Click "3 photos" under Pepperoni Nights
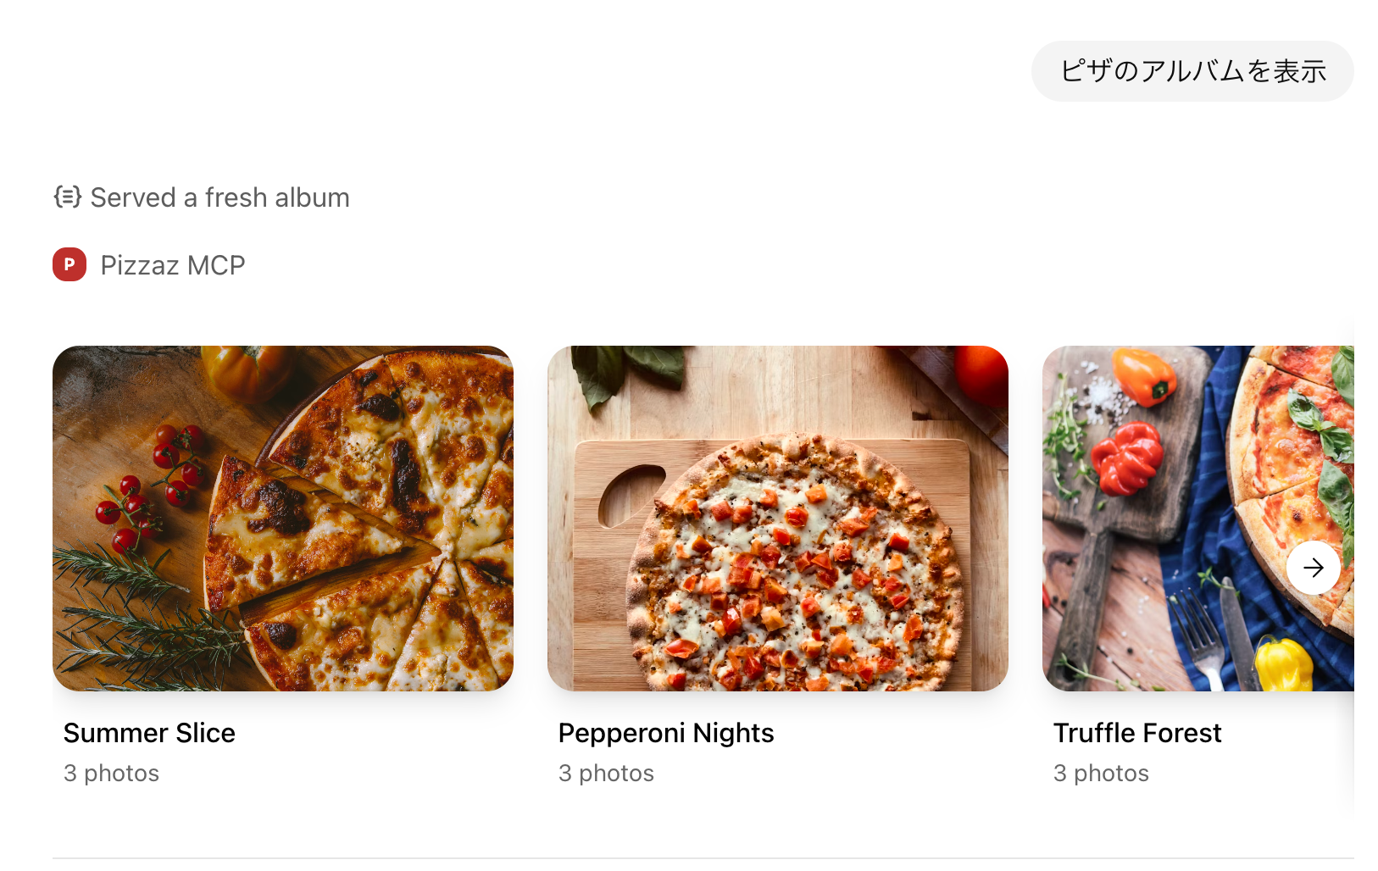The image size is (1378, 871). coord(606,774)
